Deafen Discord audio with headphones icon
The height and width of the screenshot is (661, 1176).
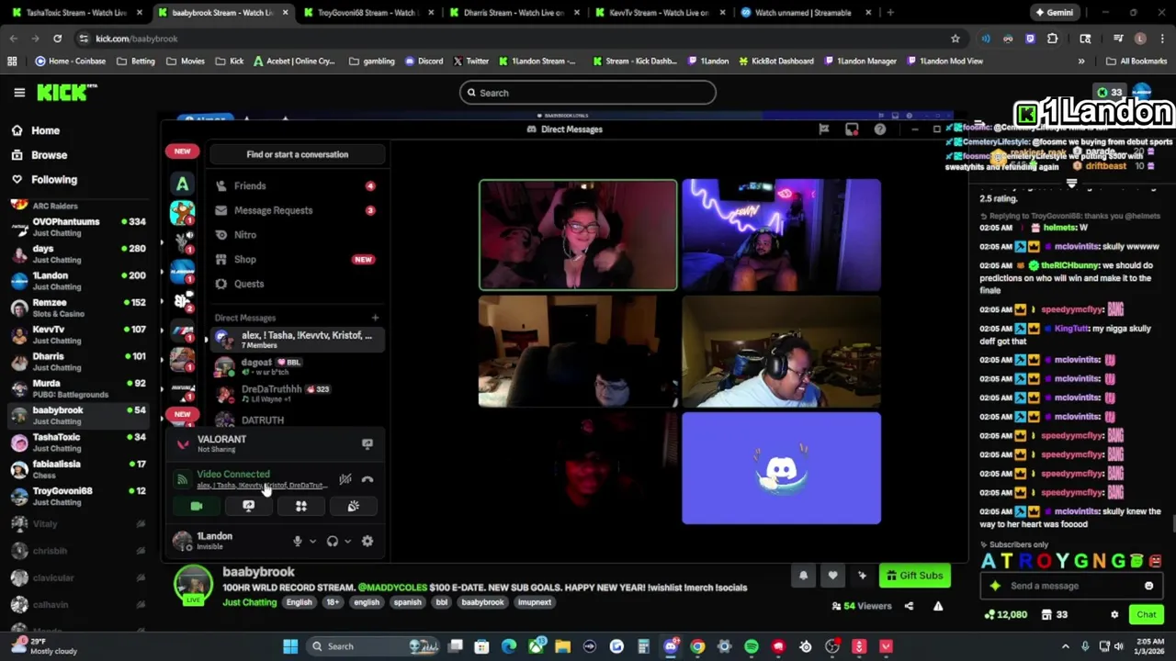332,542
